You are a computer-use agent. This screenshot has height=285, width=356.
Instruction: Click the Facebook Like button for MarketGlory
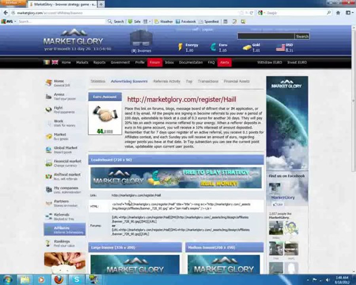278,204
